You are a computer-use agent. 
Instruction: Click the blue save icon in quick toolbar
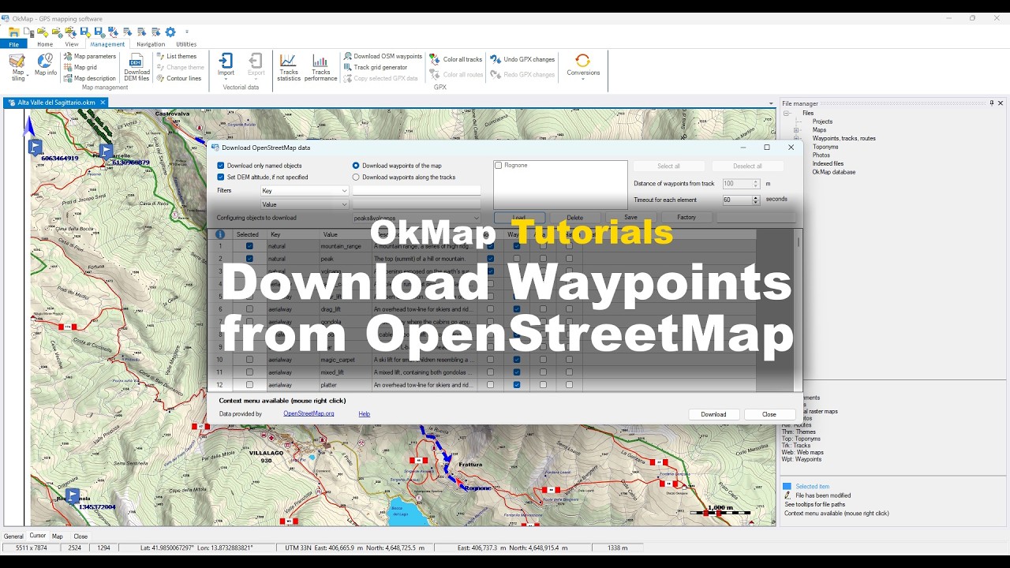84,32
